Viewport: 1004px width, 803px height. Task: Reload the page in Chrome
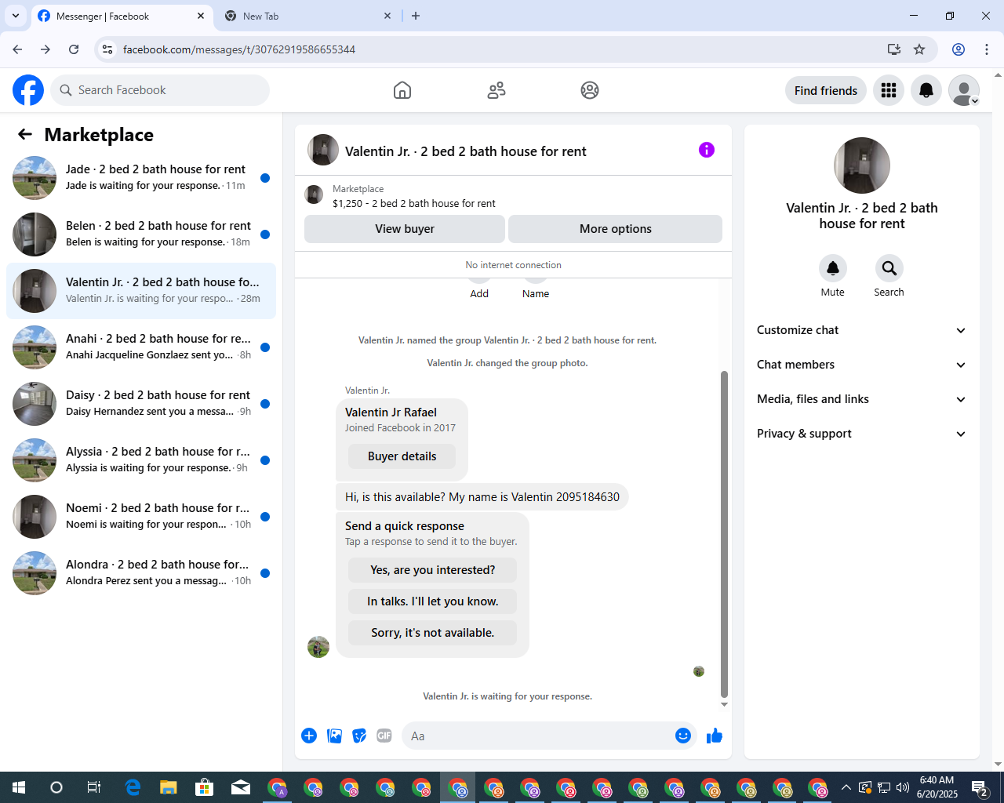click(74, 49)
